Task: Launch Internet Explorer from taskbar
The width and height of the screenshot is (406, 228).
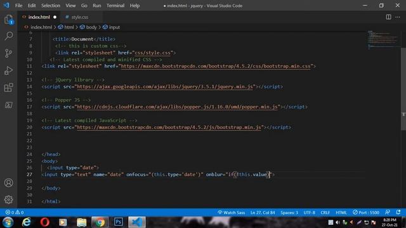Action: click(x=27, y=222)
